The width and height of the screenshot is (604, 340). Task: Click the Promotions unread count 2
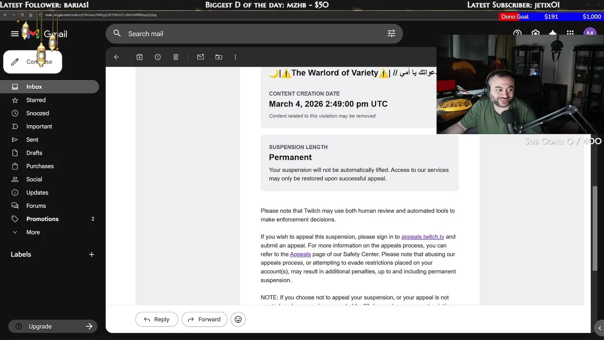pyautogui.click(x=92, y=219)
